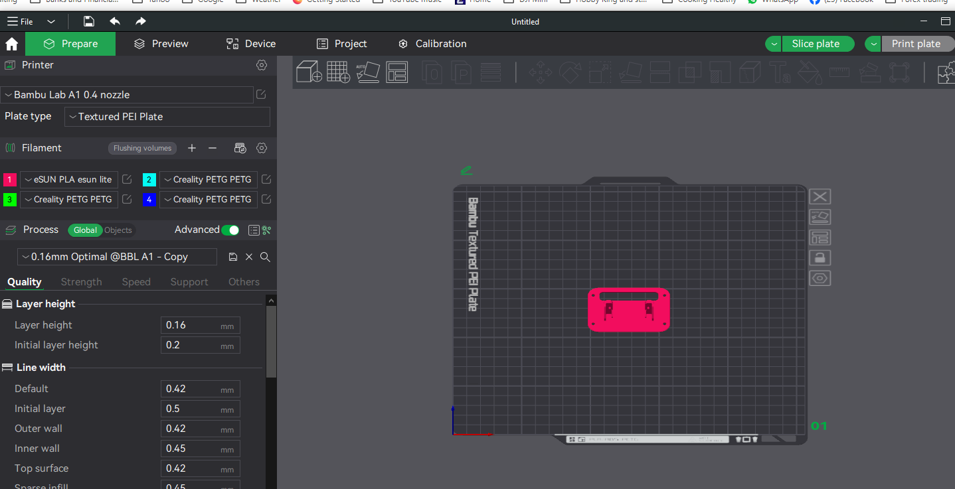Open the Filament settings gear icon

point(262,148)
